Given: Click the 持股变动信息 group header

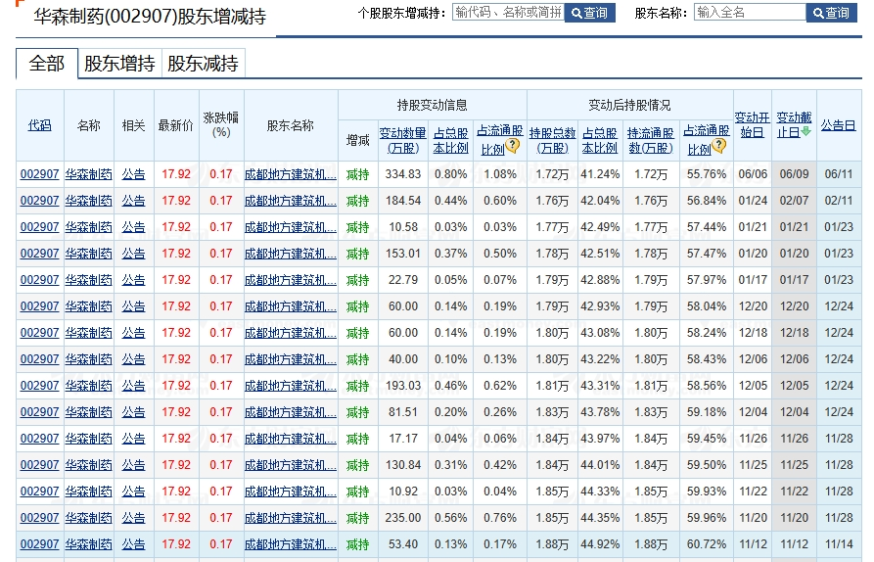Looking at the screenshot, I should tap(432, 105).
